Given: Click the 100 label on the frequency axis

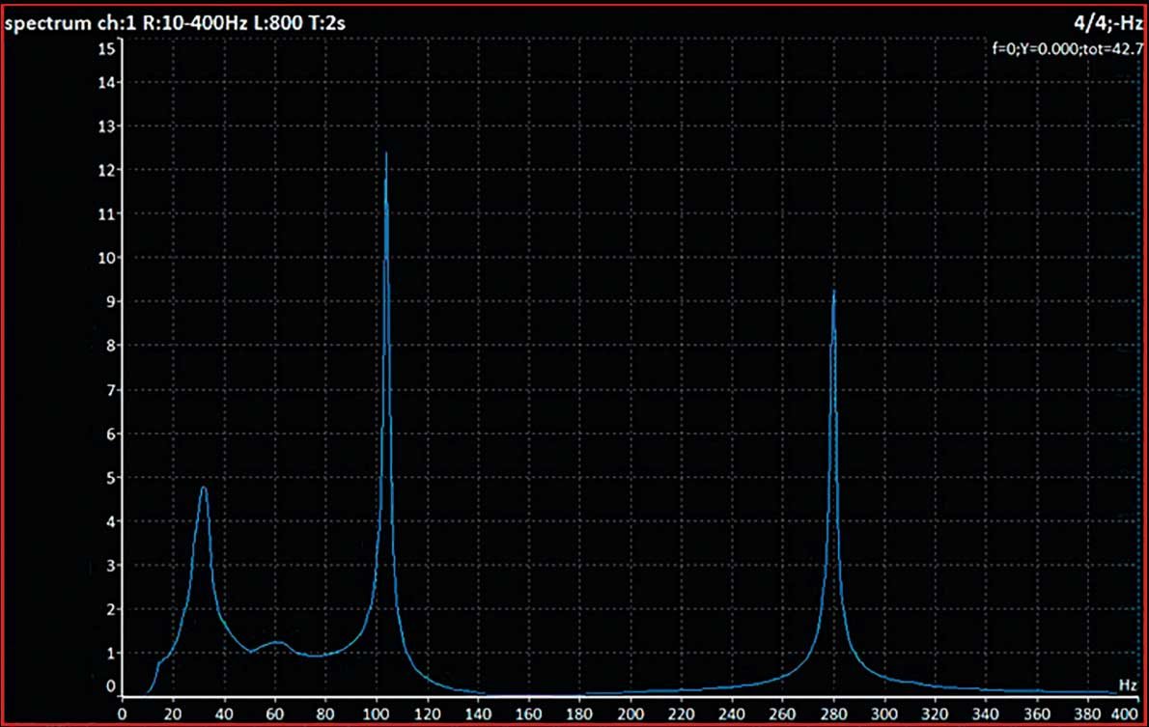Looking at the screenshot, I should 376,713.
